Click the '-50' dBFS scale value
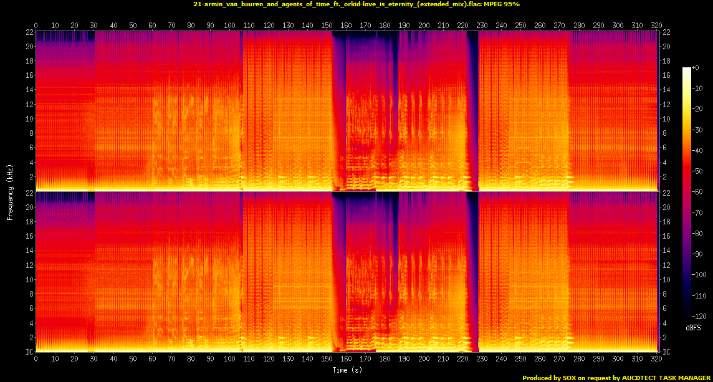This screenshot has width=713, height=382. tap(697, 171)
